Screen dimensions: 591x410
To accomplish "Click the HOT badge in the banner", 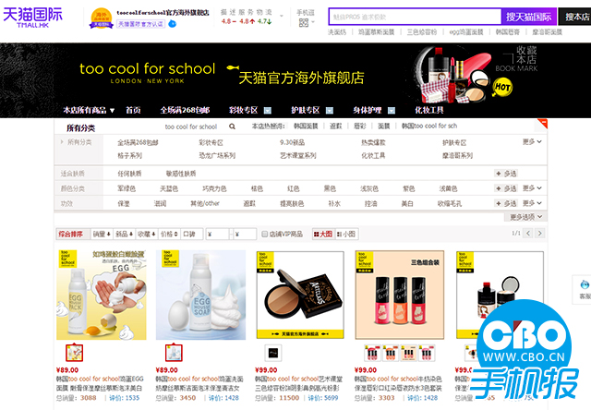I will coord(502,87).
